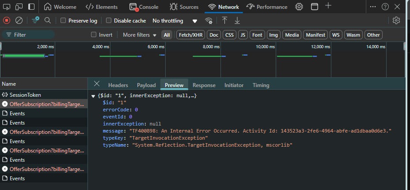
Task: Click the innerException null value
Action: (x=156, y=124)
